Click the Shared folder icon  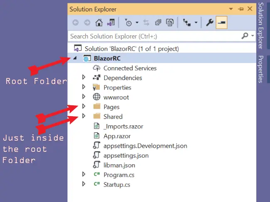click(97, 116)
